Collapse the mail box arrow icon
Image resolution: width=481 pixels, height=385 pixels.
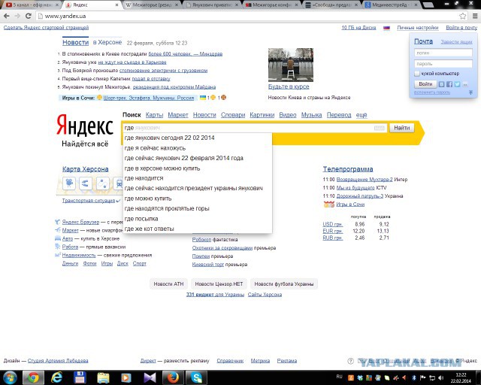470,92
